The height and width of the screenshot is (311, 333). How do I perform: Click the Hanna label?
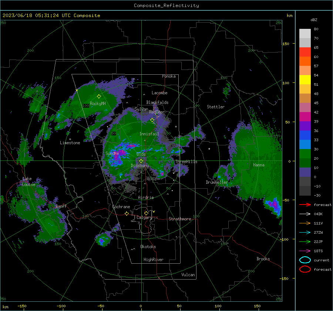point(259,165)
